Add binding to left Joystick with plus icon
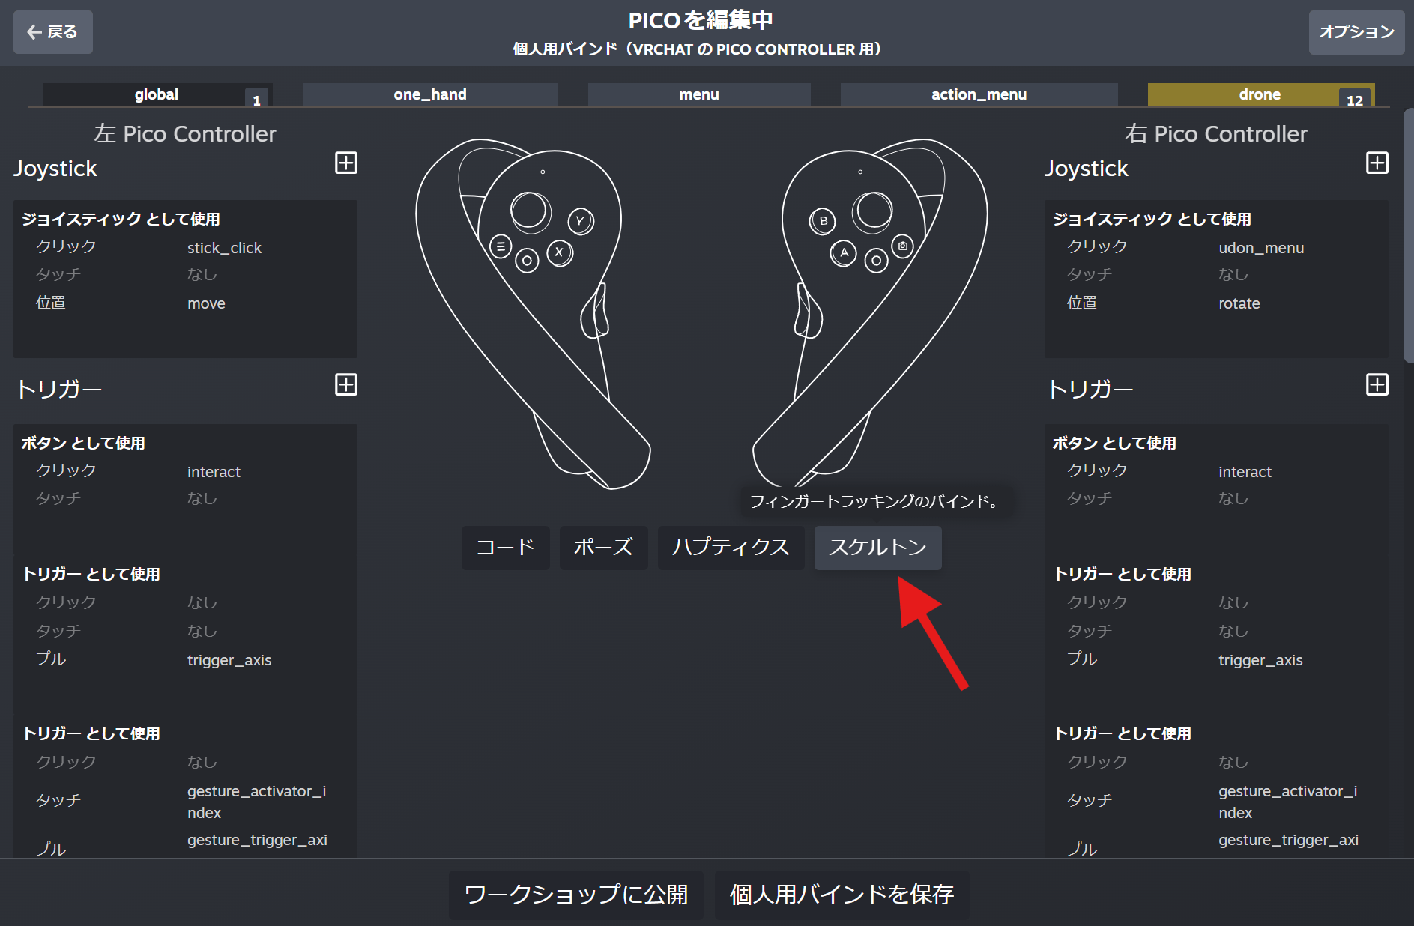Viewport: 1414px width, 926px height. tap(345, 163)
